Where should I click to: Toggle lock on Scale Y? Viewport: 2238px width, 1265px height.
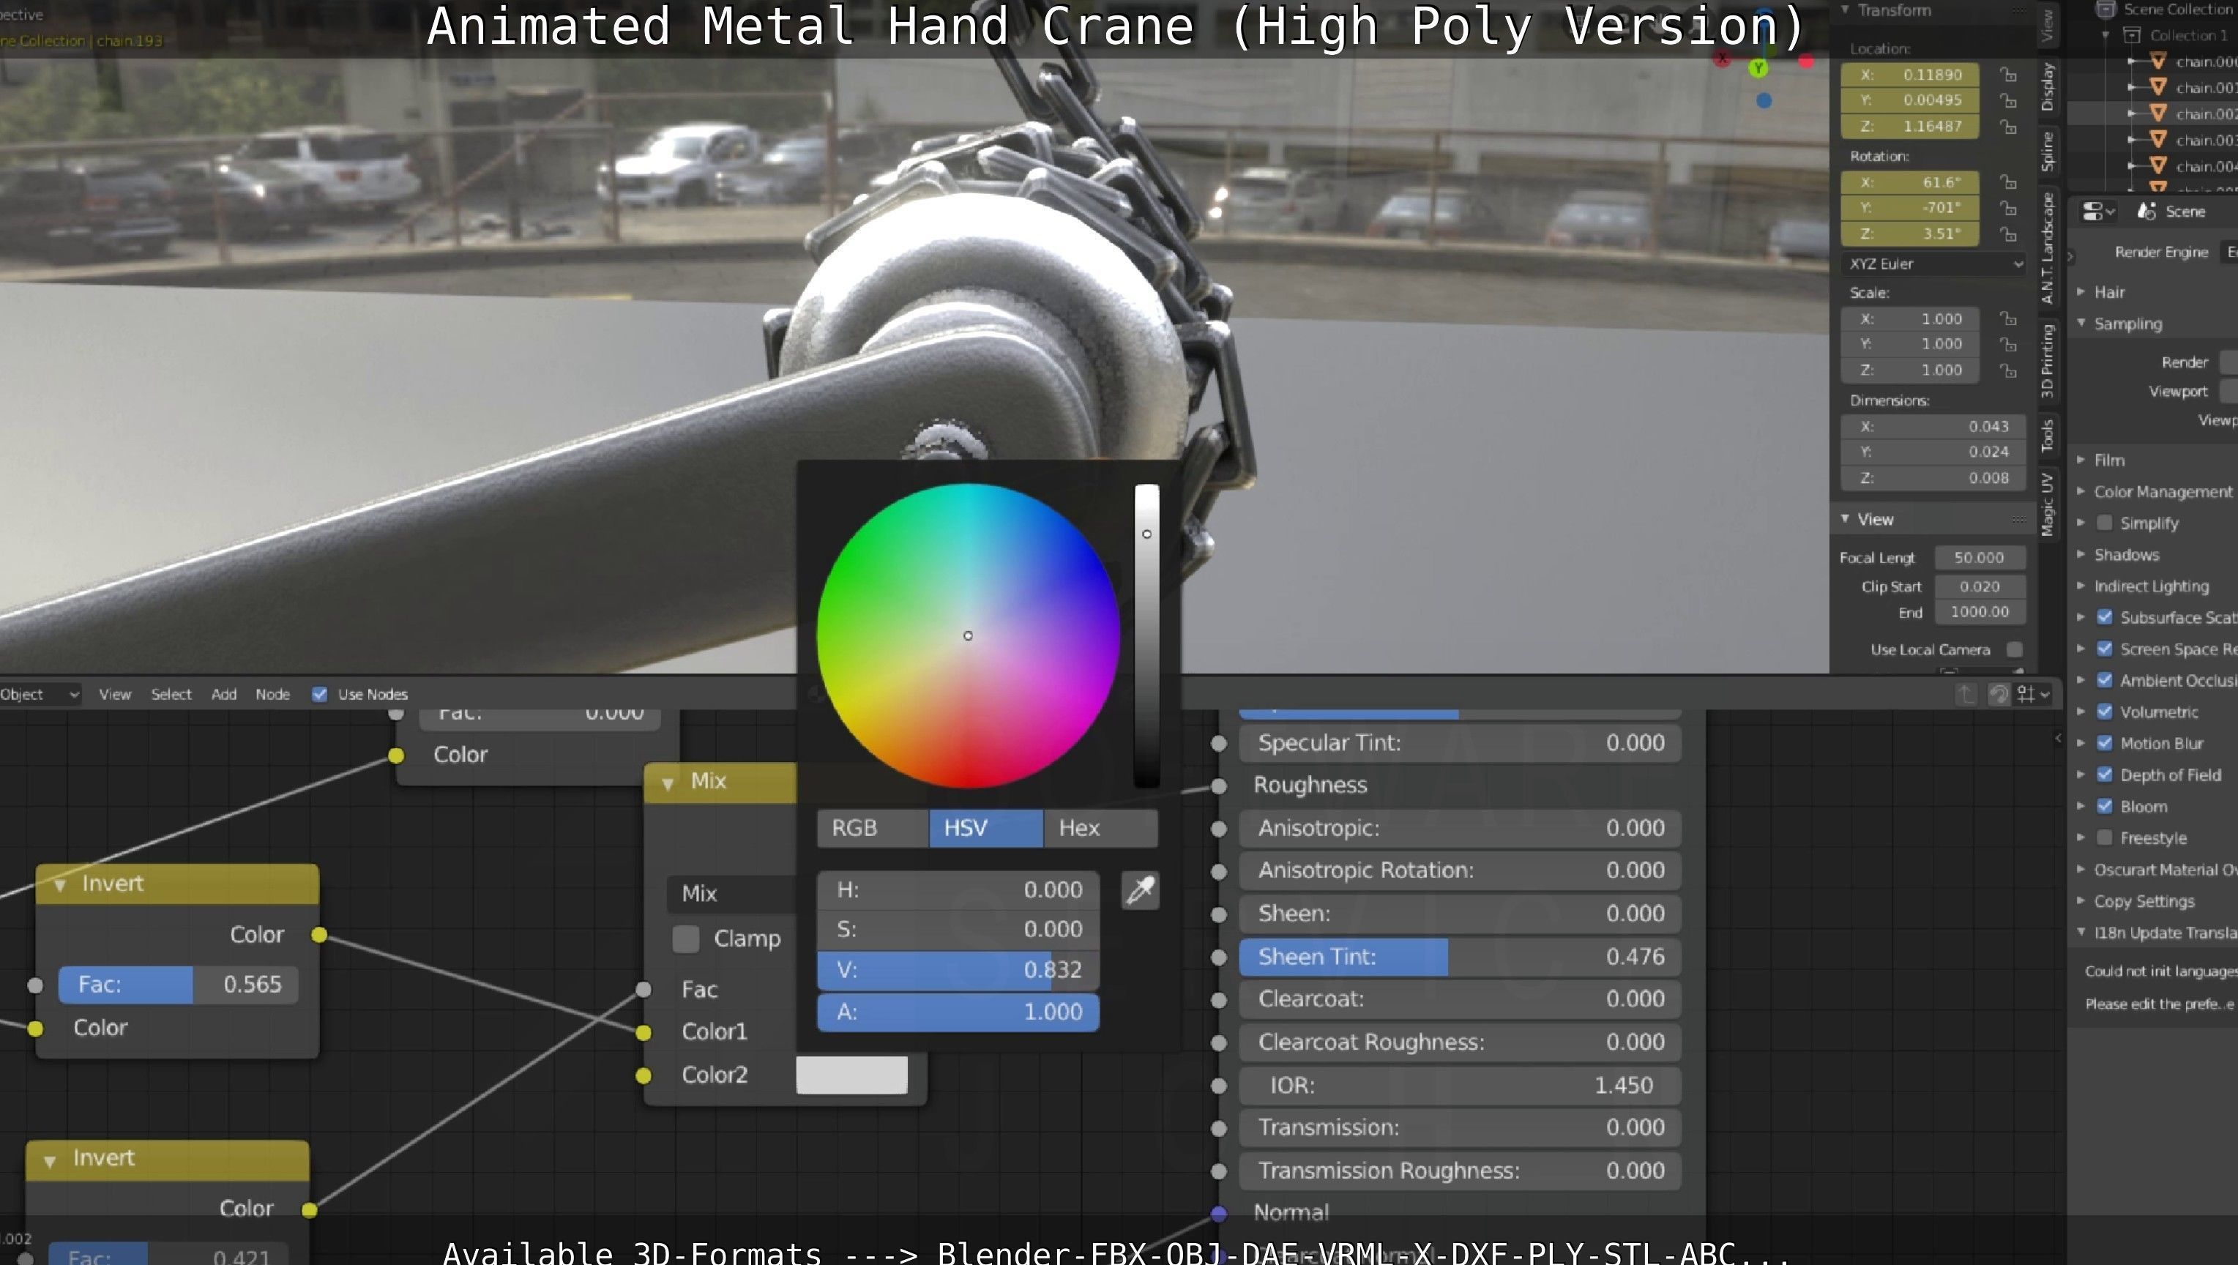pos(2008,345)
